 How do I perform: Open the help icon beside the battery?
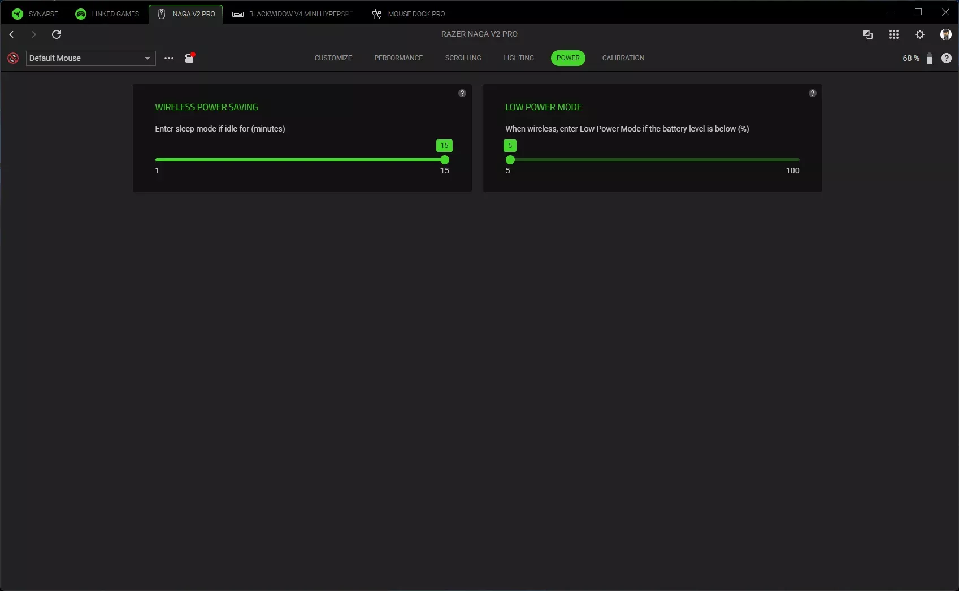coord(947,58)
